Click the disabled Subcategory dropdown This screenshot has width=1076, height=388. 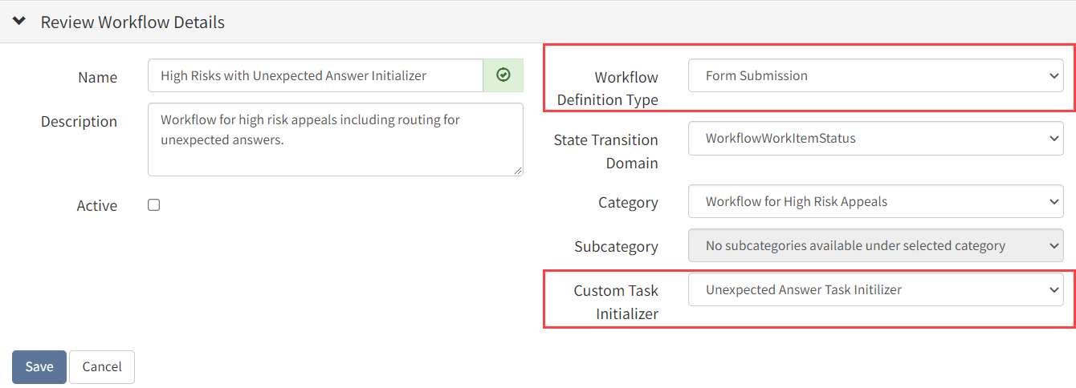pos(876,245)
